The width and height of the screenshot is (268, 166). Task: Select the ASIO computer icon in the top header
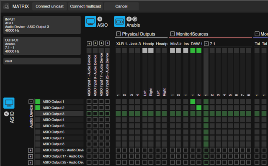click(x=90, y=21)
